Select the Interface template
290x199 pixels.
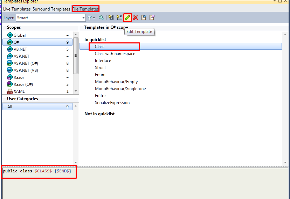pos(103,61)
